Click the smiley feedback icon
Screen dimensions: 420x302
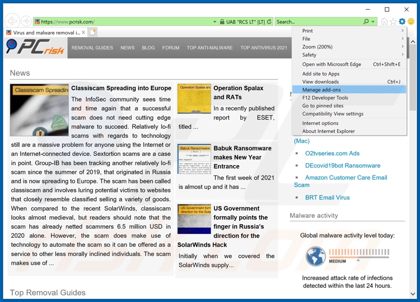(x=410, y=22)
